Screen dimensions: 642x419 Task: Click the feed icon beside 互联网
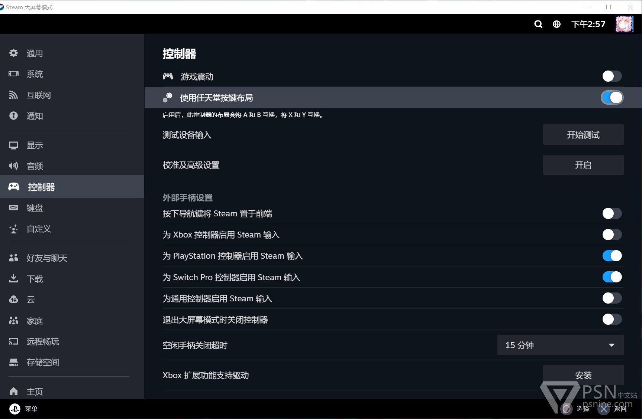14,95
